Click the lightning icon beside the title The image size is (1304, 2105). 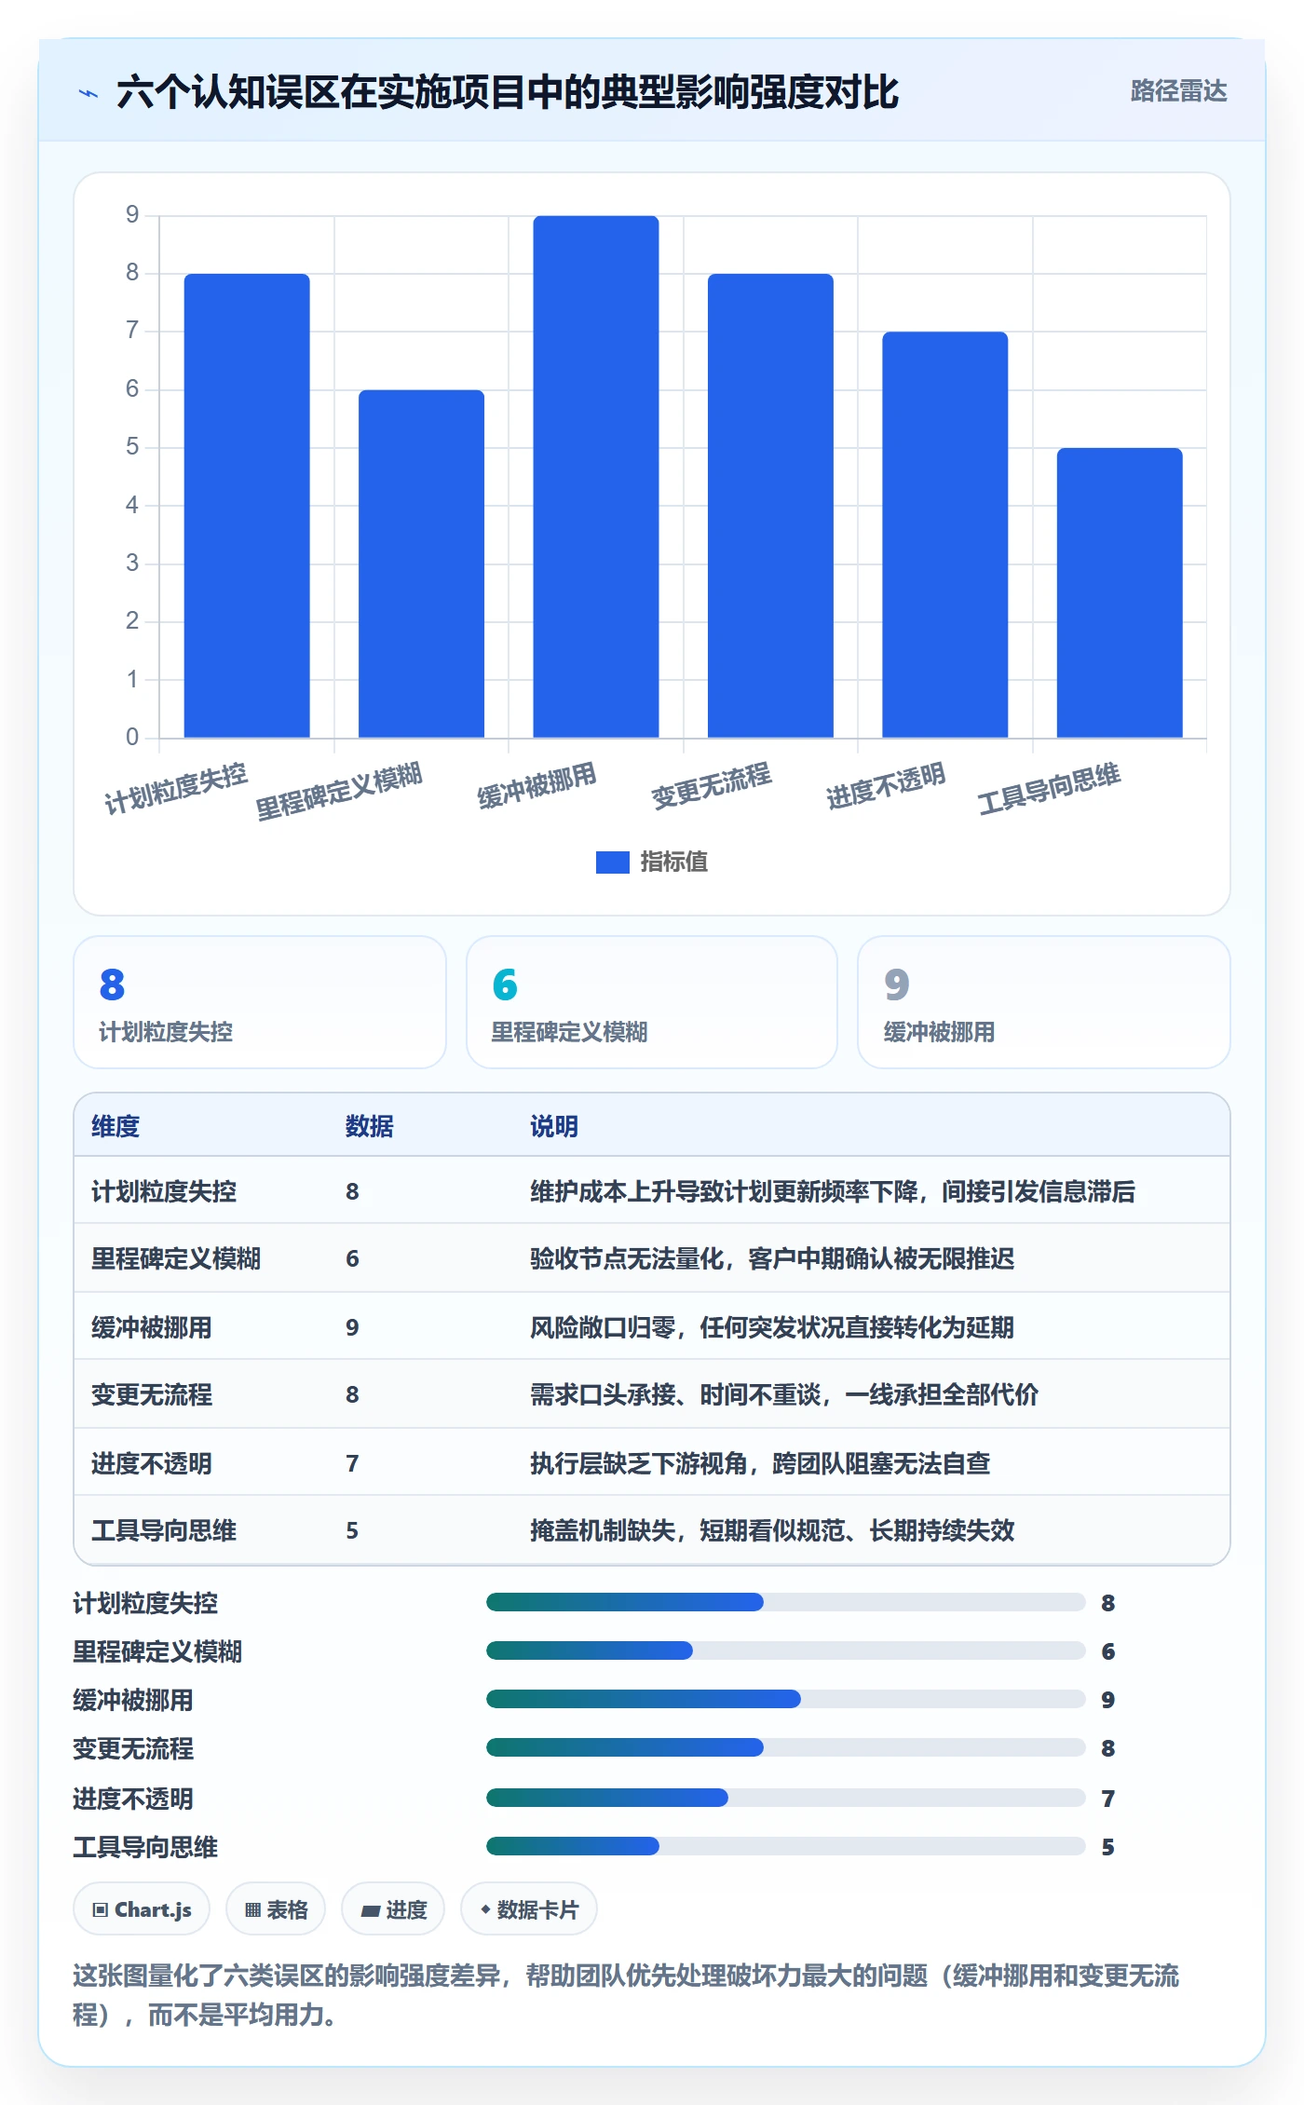click(x=88, y=93)
